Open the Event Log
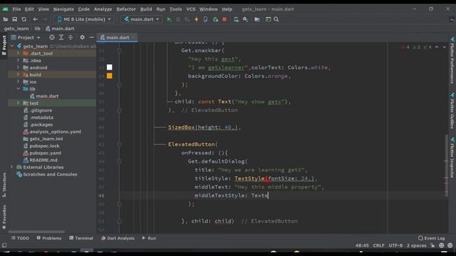This screenshot has width=456, height=256. (x=431, y=238)
